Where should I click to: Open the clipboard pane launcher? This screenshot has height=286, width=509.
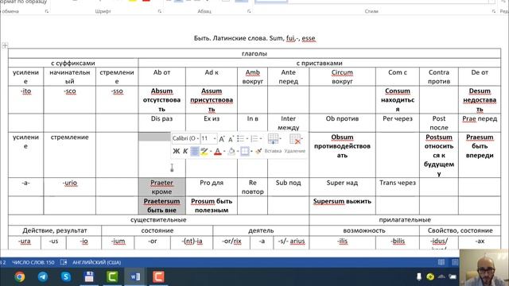pos(47,11)
